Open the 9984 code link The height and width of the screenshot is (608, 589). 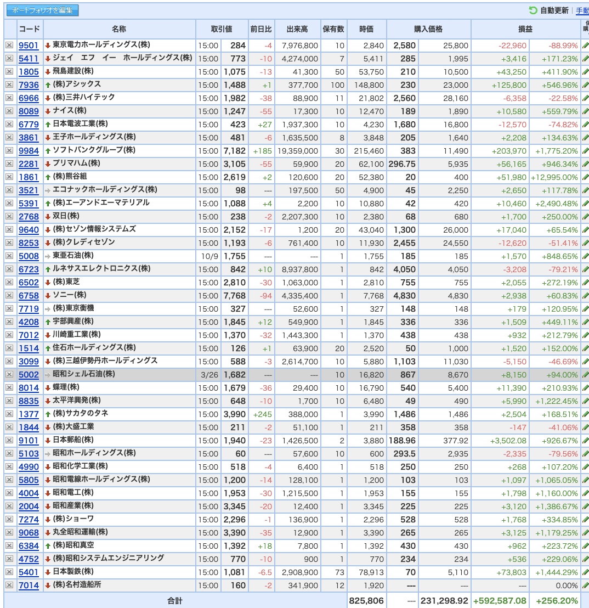(29, 151)
